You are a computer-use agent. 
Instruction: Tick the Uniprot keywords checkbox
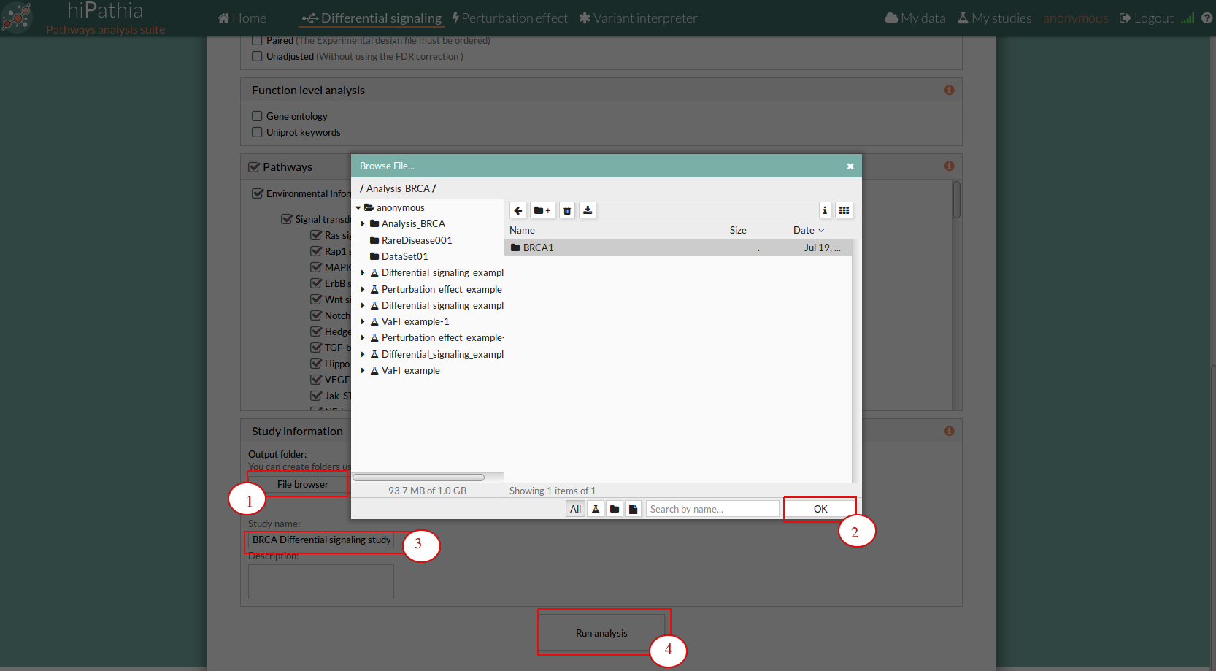click(x=257, y=132)
